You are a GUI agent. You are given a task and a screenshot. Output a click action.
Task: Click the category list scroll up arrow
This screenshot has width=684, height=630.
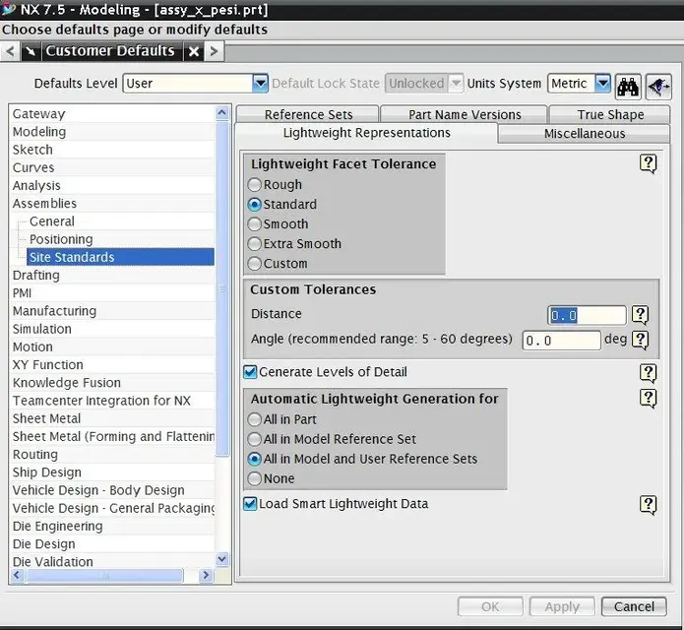(x=222, y=113)
